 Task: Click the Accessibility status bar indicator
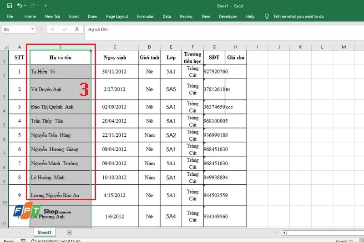point(56,241)
